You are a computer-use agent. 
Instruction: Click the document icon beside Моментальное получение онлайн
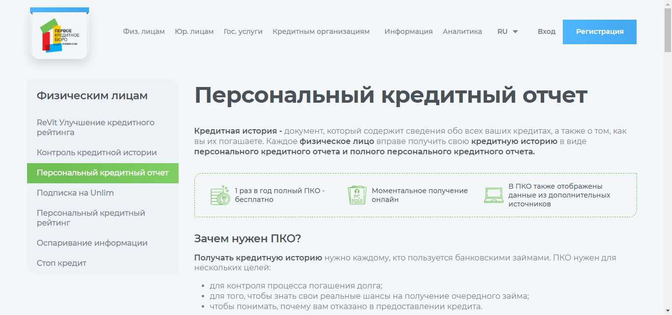coord(357,195)
